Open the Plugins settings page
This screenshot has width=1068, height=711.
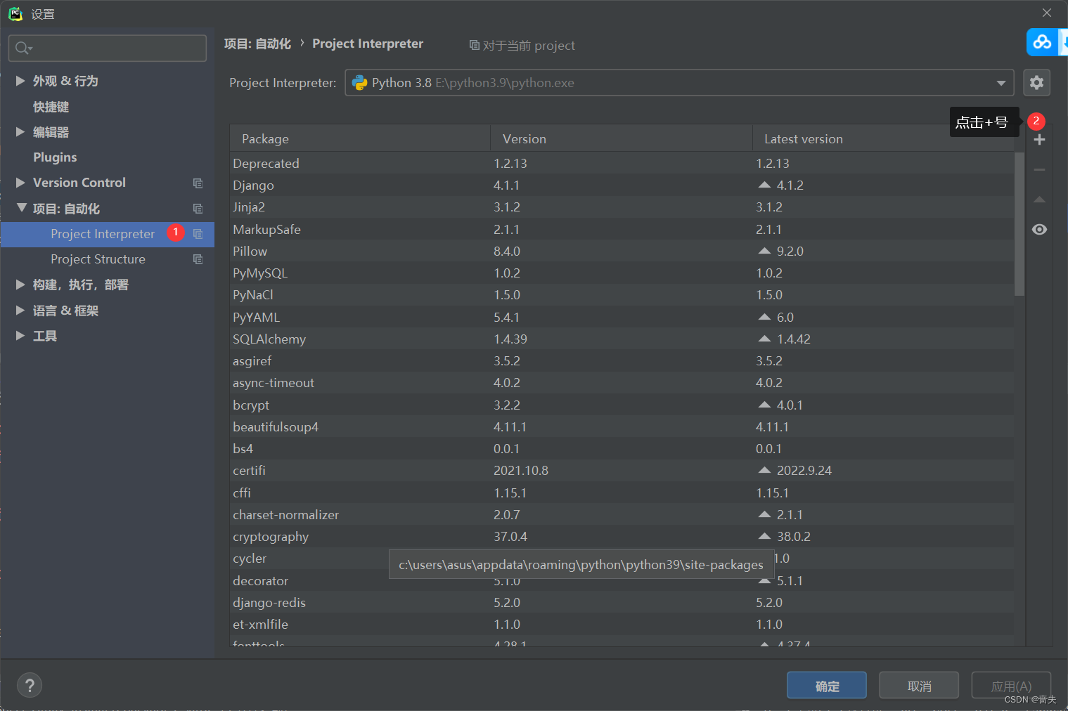pyautogui.click(x=55, y=157)
